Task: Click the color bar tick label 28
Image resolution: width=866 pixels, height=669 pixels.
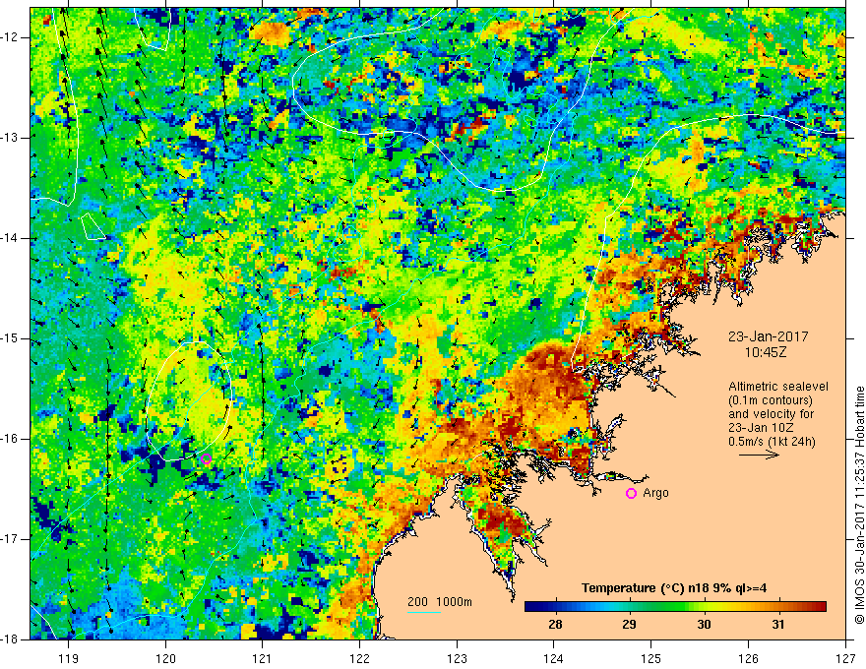Action: pos(556,625)
